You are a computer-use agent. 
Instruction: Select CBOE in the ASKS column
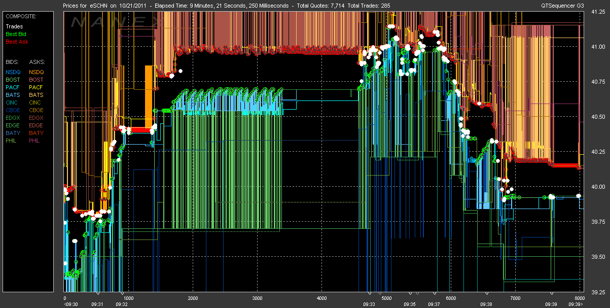tap(37, 110)
